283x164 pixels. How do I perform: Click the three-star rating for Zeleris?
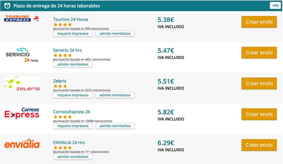60,86
